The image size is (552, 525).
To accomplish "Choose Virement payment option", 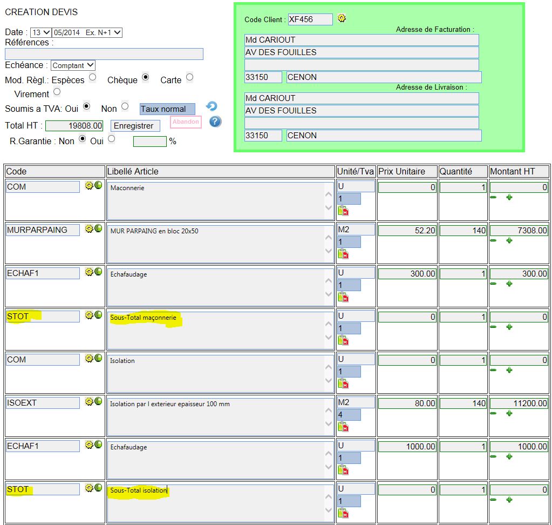I will [57, 92].
